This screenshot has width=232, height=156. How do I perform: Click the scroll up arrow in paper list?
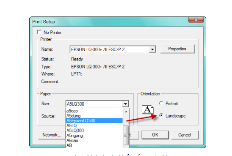pyautogui.click(x=126, y=112)
